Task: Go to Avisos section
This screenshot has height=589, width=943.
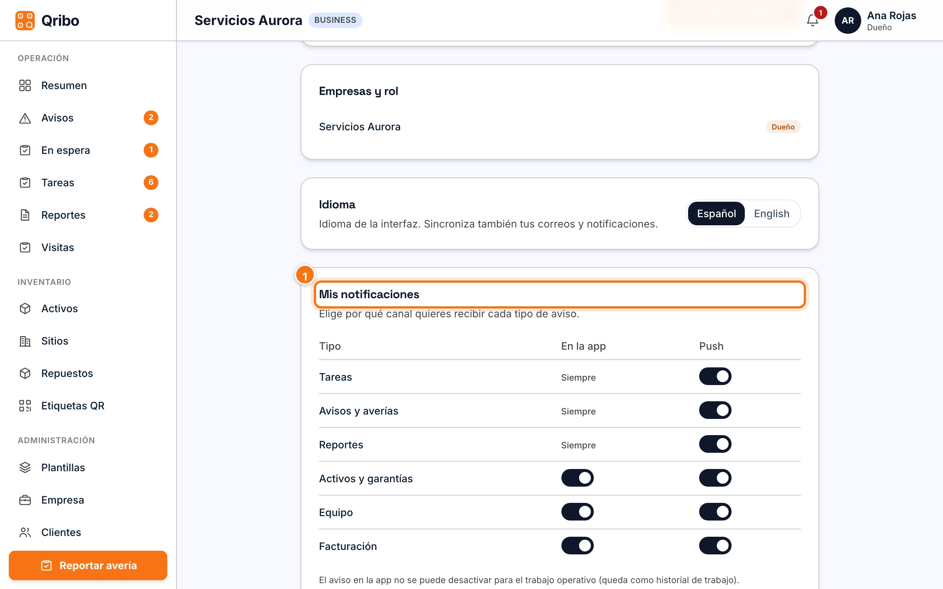Action: [x=88, y=118]
